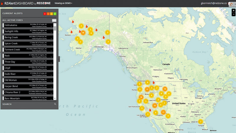Expand the Holtnakatna fire details chevron
Image resolution: width=236 pixels, height=133 pixels.
click(51, 26)
